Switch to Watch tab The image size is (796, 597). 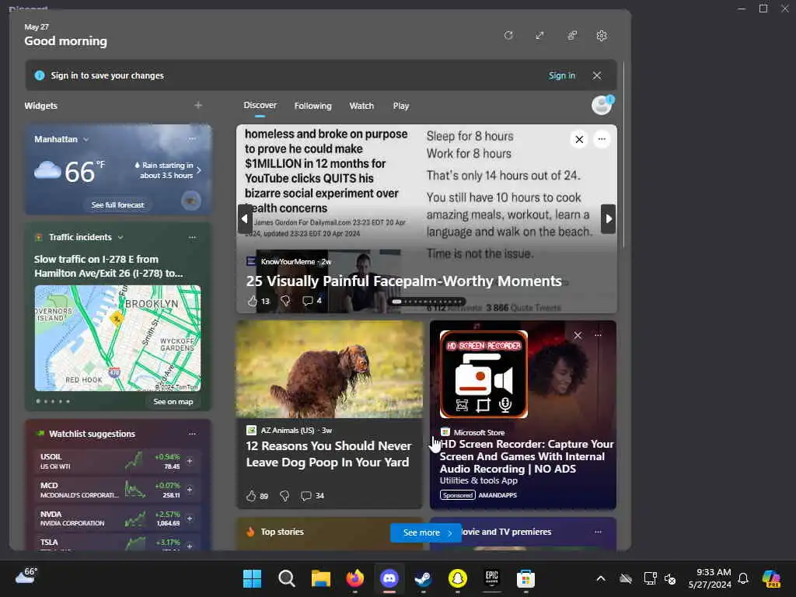pos(361,106)
